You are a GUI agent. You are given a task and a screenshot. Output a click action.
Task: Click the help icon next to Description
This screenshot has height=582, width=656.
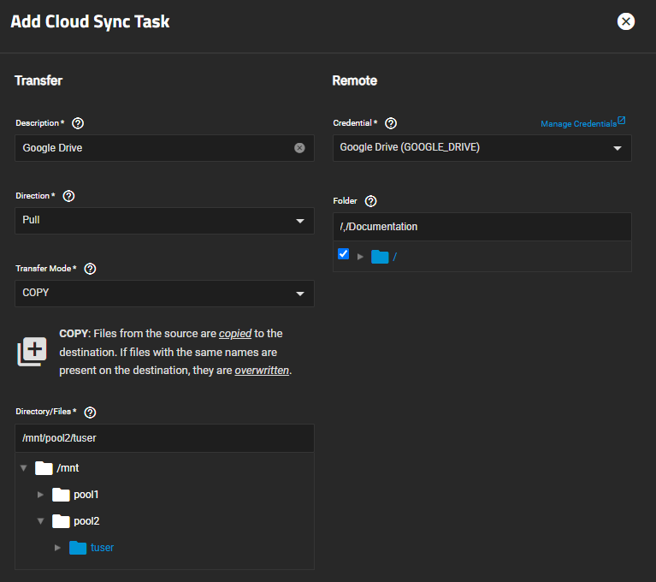[x=79, y=123]
